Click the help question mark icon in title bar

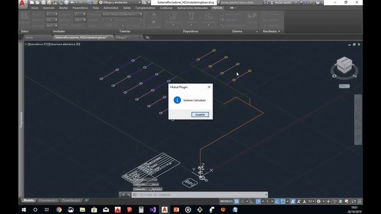coord(318,2)
